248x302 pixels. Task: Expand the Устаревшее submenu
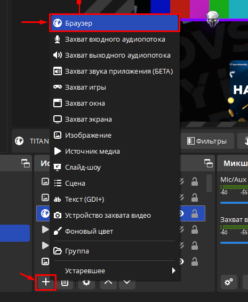[x=115, y=271]
